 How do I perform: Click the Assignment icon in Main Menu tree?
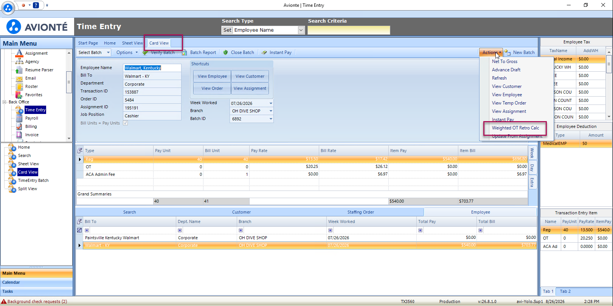(x=19, y=53)
